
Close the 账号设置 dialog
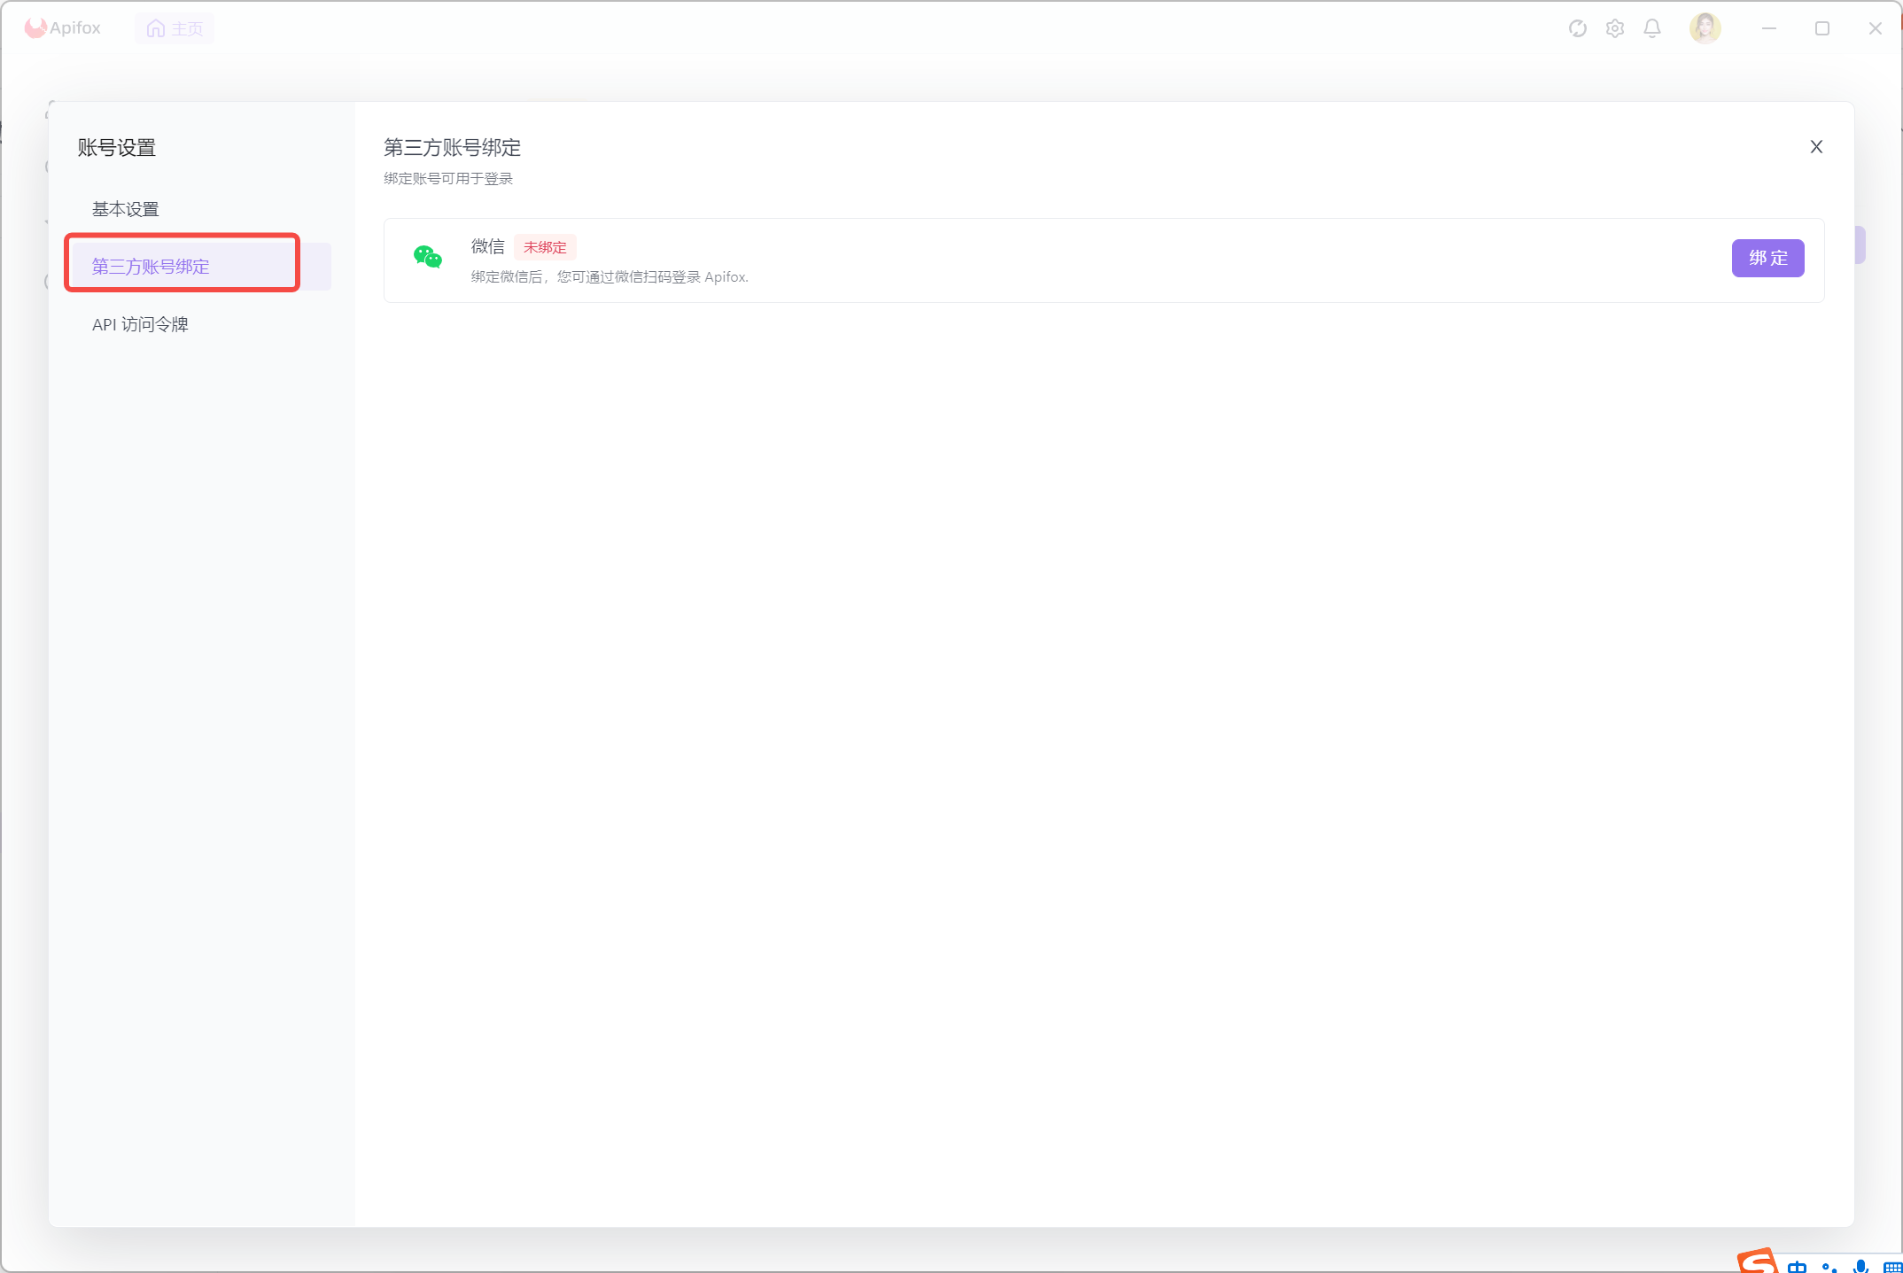coord(1815,147)
